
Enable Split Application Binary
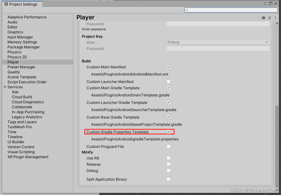[168, 179]
